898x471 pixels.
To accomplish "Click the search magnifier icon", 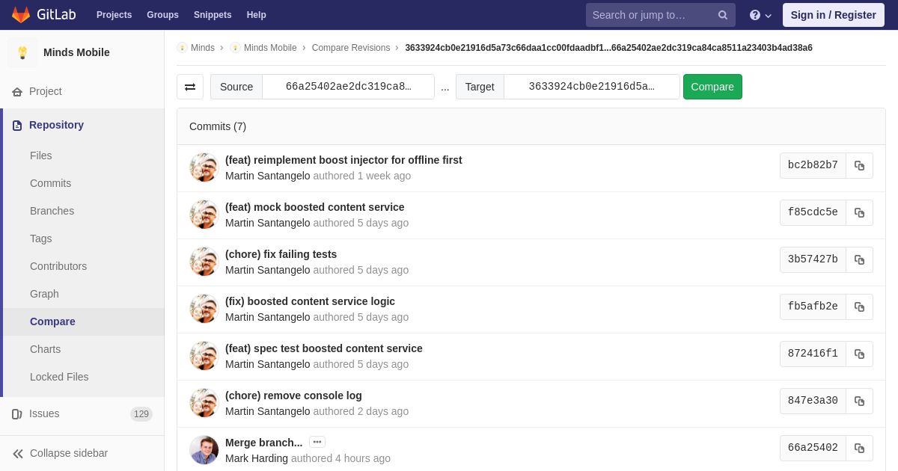I will pos(722,15).
